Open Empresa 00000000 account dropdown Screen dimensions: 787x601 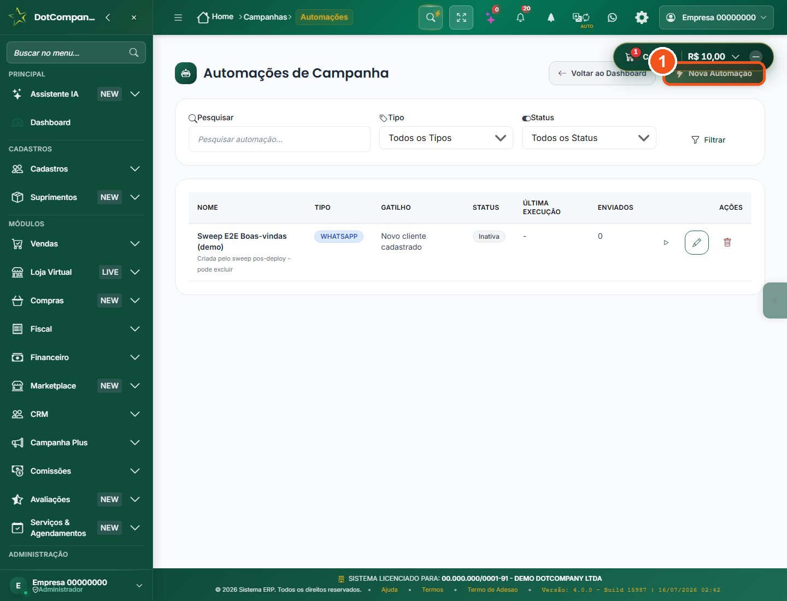pyautogui.click(x=716, y=17)
